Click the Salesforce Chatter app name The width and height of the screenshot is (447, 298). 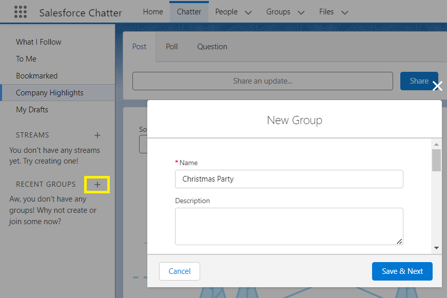pyautogui.click(x=81, y=13)
